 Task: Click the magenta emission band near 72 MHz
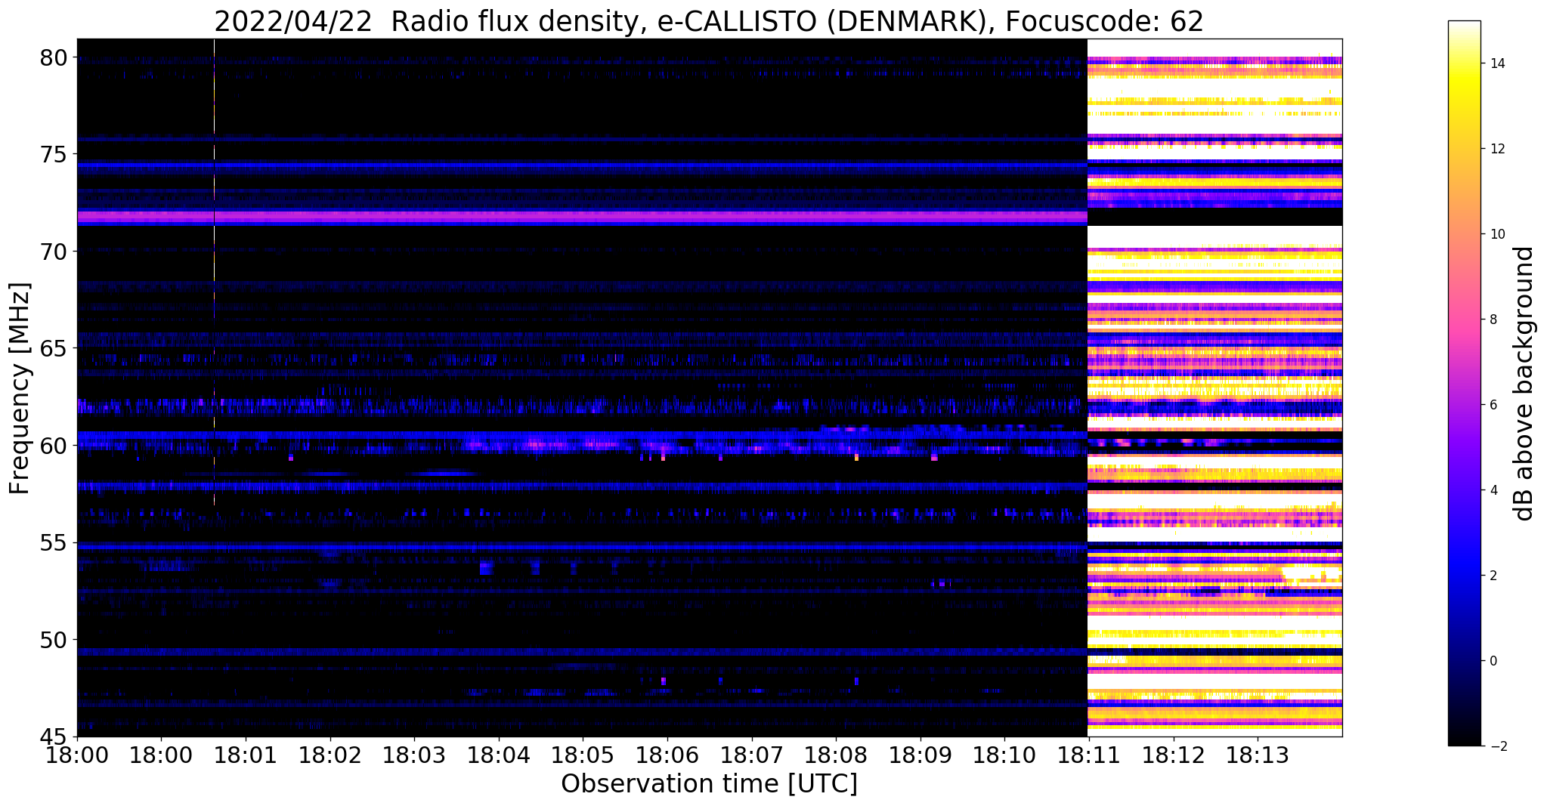tap(582, 216)
